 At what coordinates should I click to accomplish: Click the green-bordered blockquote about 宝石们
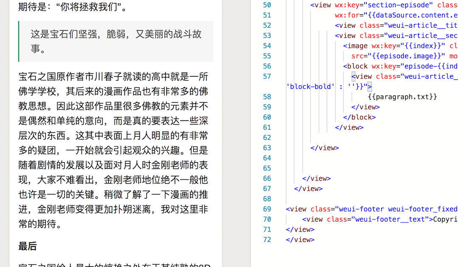coord(116,41)
